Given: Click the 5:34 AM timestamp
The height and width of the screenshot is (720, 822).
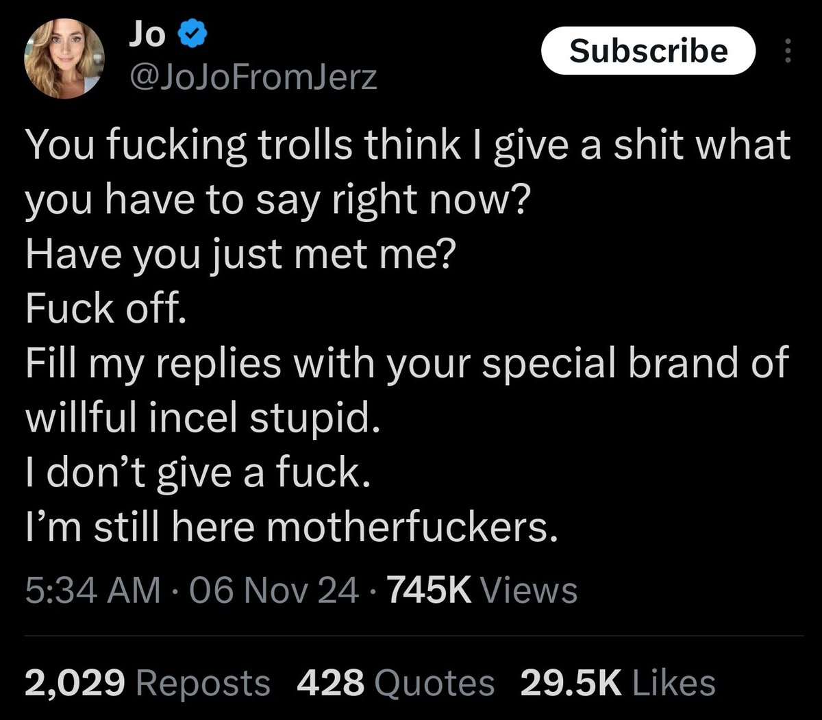Looking at the screenshot, I should coord(93,590).
